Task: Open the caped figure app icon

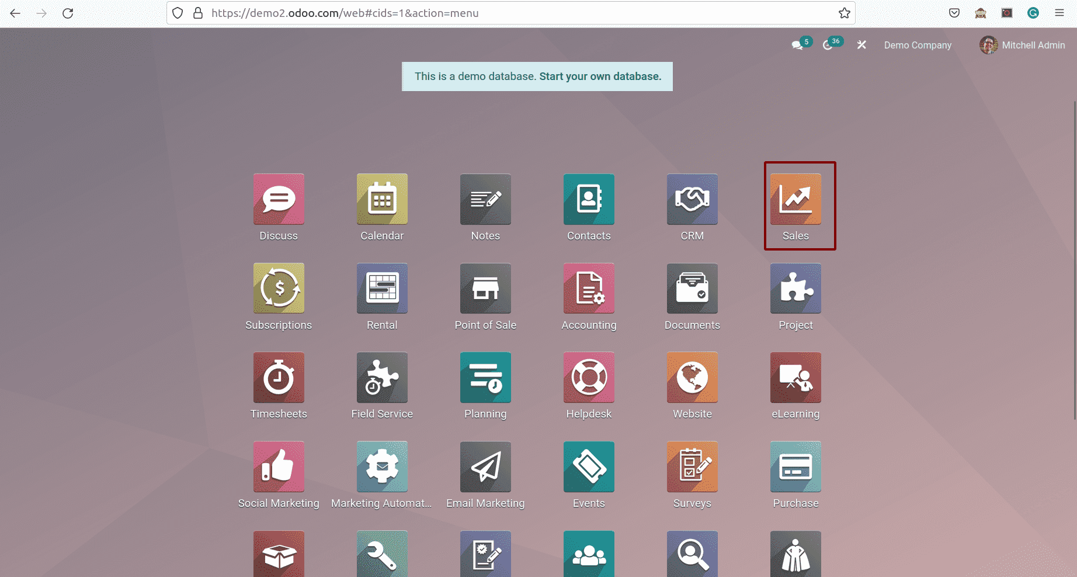Action: [x=795, y=554]
